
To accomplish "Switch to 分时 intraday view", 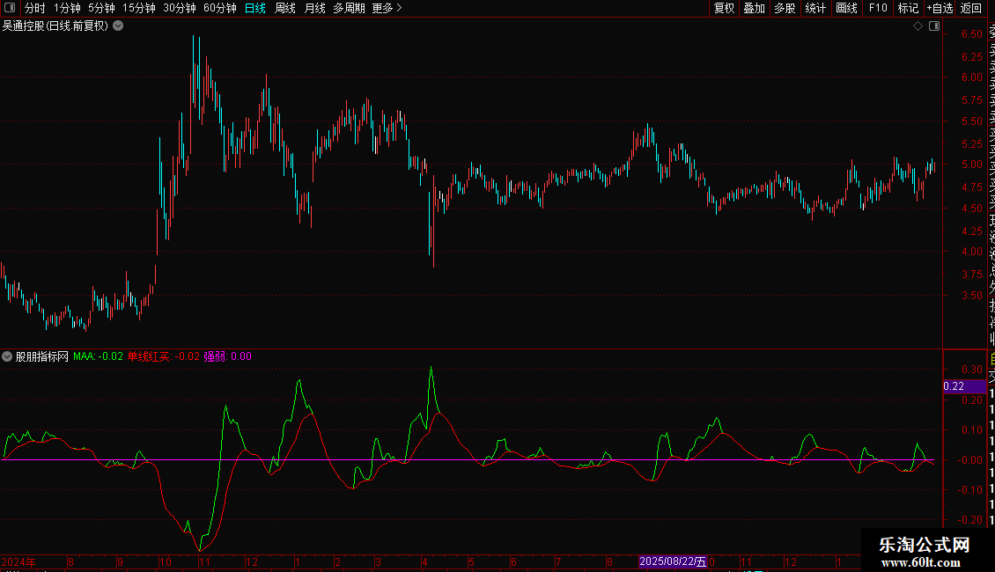I will click(x=35, y=8).
